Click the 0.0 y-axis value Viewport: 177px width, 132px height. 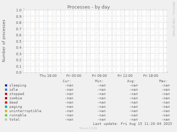[19, 72]
